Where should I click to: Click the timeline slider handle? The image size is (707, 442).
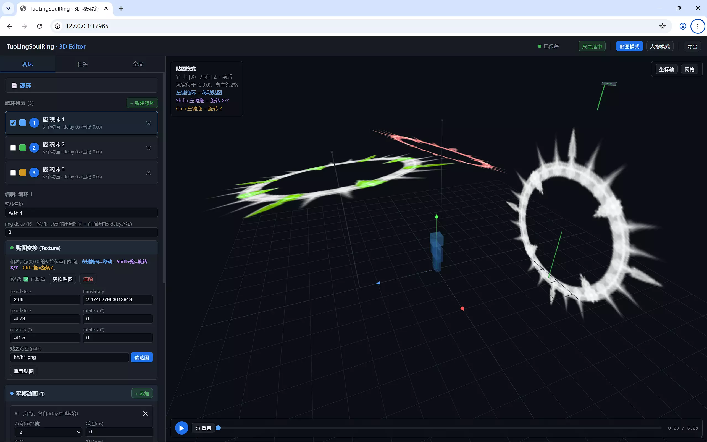tap(218, 428)
